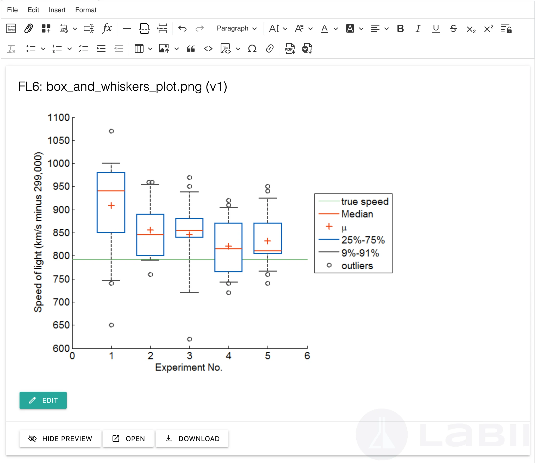Export document to Word
The image size is (535, 463).
[307, 49]
